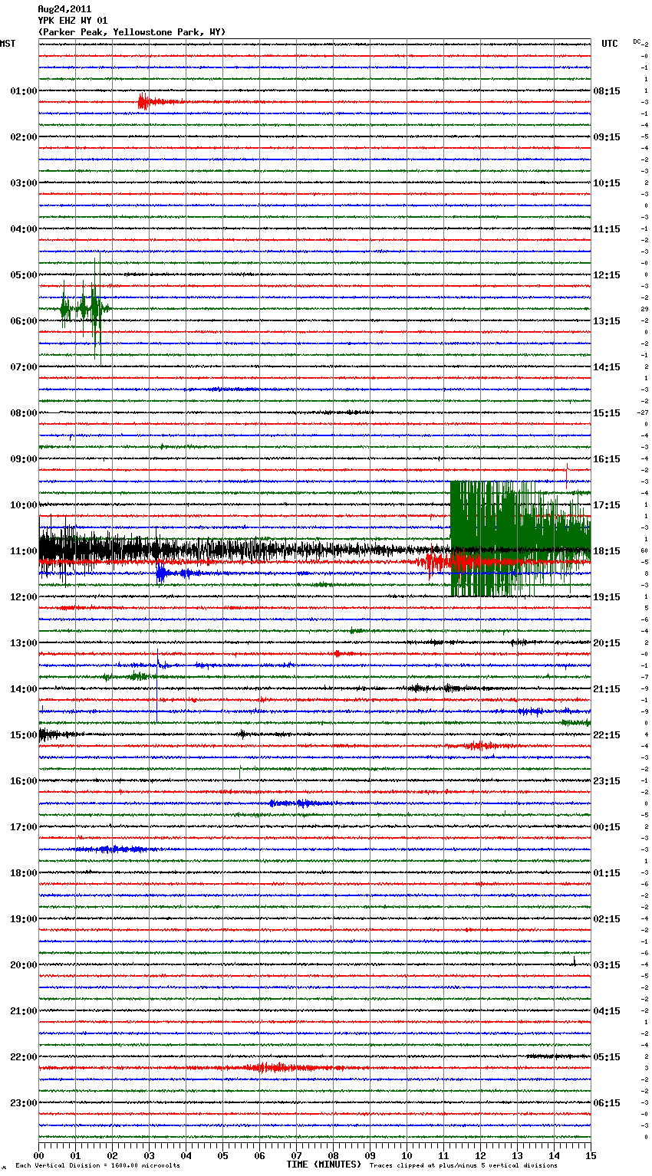Select the station code "YPK EHZ WY 01"
Viewport: 652px width, 1176px height.
[73, 21]
